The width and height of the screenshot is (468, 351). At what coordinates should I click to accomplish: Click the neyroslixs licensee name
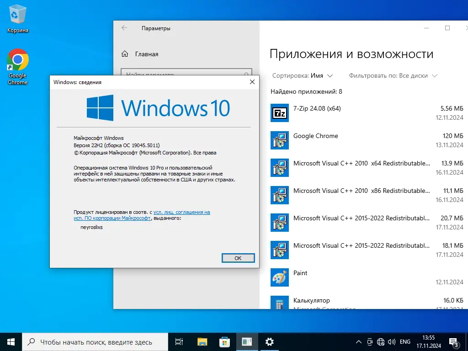[x=91, y=227]
